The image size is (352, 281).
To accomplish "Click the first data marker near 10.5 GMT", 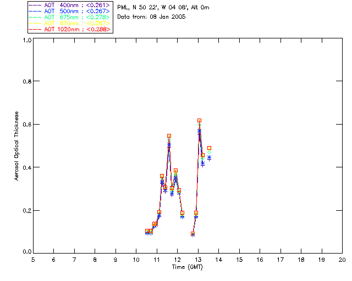I will point(147,231).
